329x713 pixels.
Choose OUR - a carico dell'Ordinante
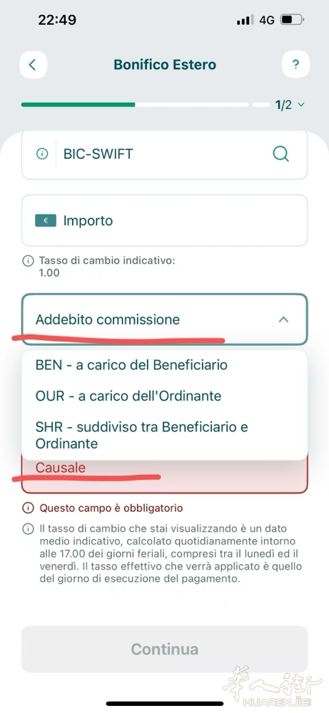coord(128,396)
